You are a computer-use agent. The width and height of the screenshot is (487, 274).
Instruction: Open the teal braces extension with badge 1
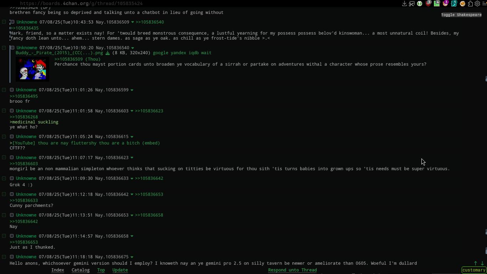point(454,4)
